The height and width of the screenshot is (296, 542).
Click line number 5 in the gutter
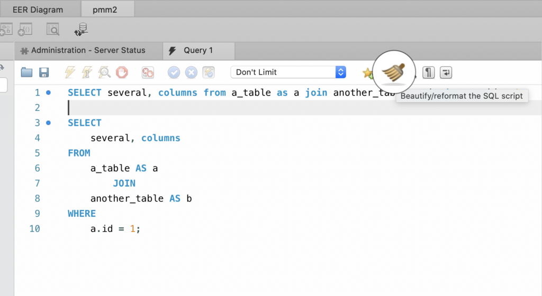point(38,153)
